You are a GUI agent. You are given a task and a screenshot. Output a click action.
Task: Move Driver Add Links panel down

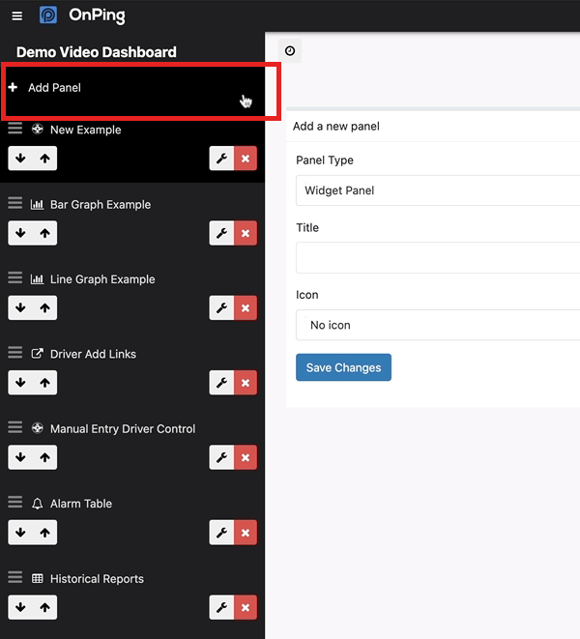click(x=20, y=383)
